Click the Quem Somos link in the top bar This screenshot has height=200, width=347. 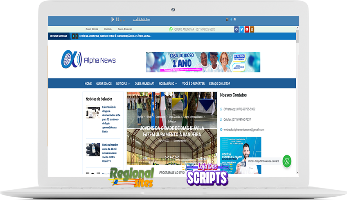(92, 29)
